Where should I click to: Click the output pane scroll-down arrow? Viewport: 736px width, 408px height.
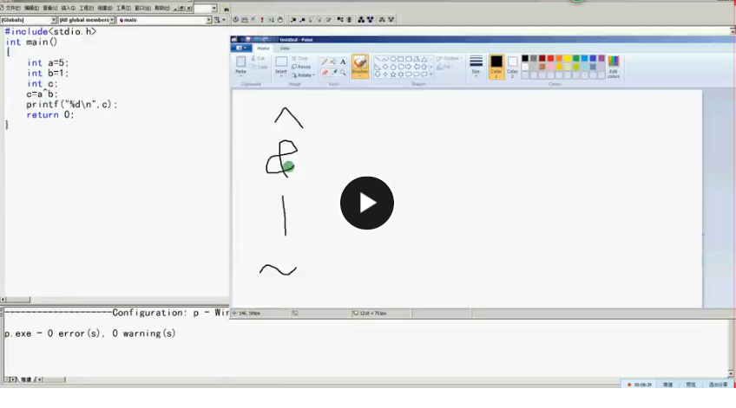[731, 373]
